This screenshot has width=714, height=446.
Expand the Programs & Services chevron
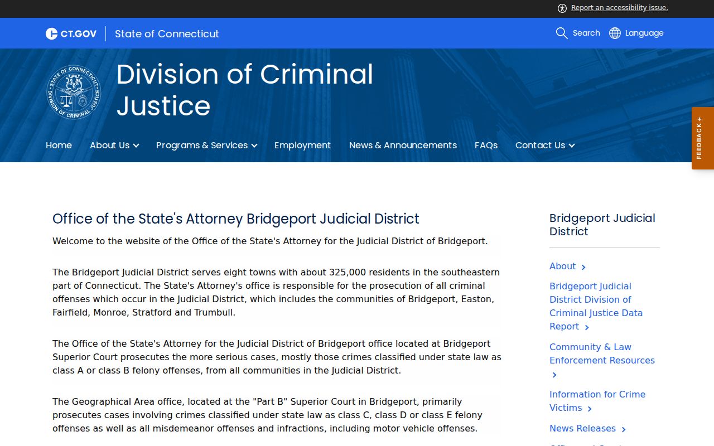[254, 146]
